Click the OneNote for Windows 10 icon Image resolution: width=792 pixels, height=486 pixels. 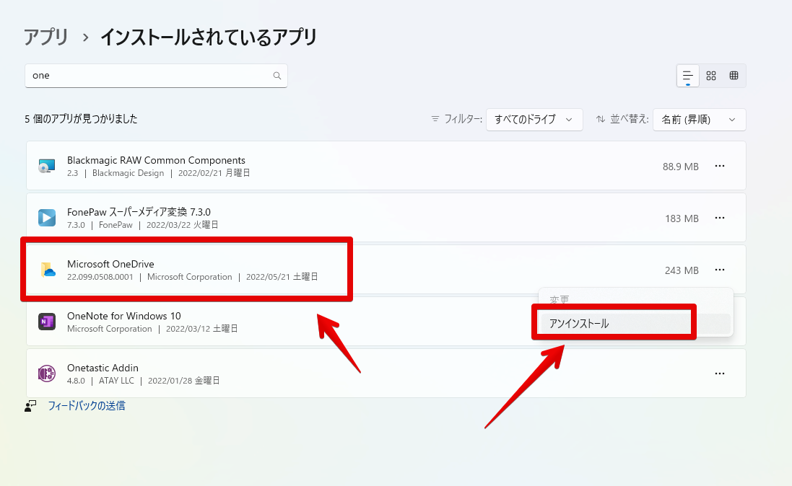coord(47,322)
